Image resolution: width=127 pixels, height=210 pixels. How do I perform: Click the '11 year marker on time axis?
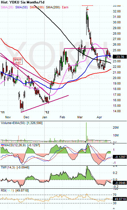coord(2,112)
